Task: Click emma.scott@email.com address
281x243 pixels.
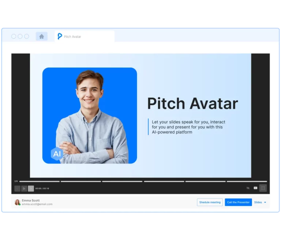Action: coord(37,204)
